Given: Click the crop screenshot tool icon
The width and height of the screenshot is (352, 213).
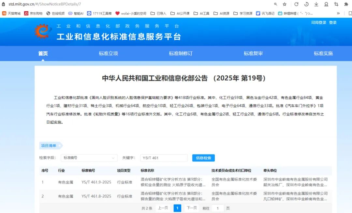Looking at the screenshot, I should tap(336, 4).
